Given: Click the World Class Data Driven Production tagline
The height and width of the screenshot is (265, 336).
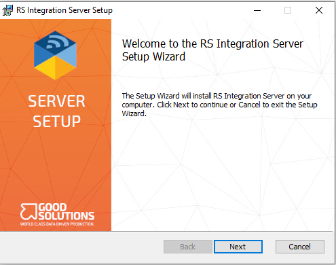Looking at the screenshot, I should (x=57, y=224).
